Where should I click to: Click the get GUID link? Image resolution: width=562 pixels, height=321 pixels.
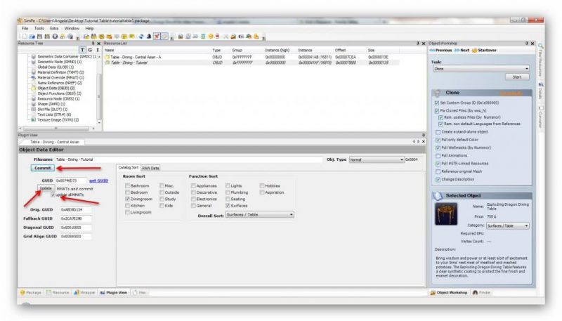[x=98, y=181]
